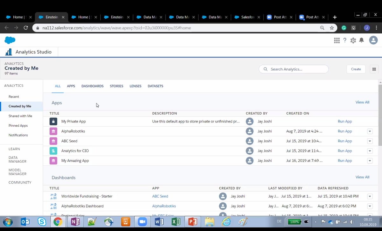The height and width of the screenshot is (231, 382).
Task: Click the My Amazing App title
Action: click(x=75, y=161)
